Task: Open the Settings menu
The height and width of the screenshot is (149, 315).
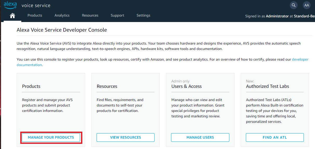Action: (143, 15)
